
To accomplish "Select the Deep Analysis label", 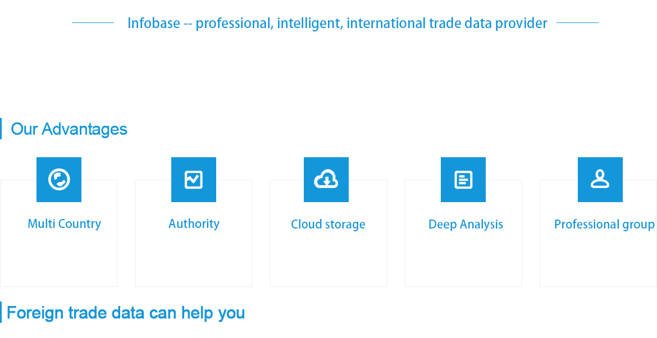I will pyautogui.click(x=466, y=225).
